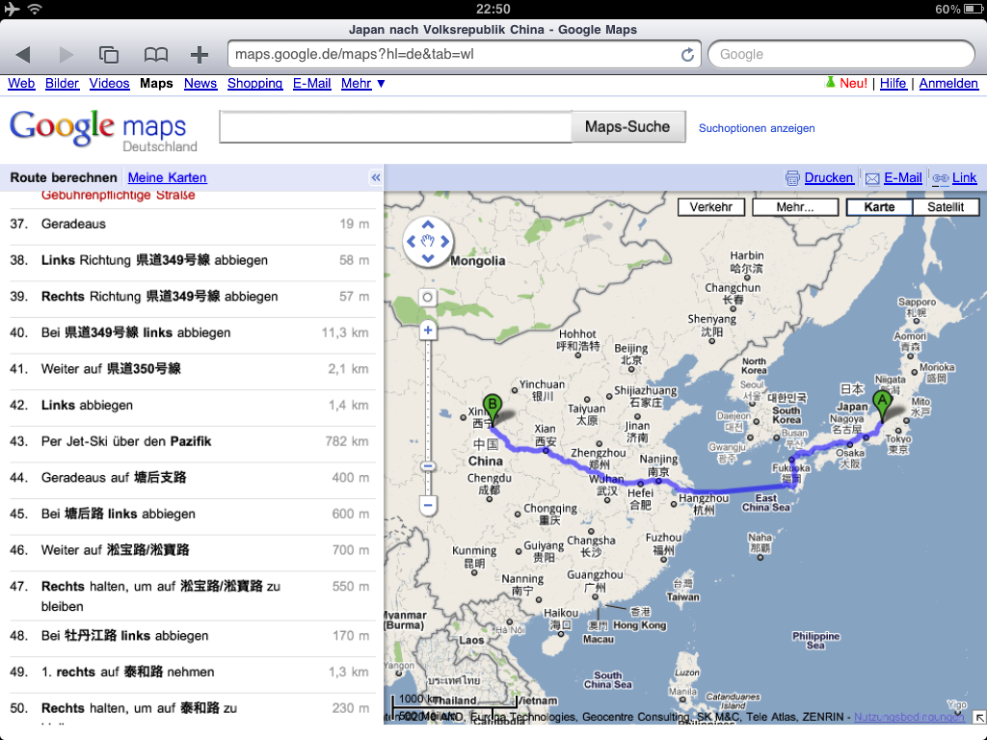Click the zoom slider track above the handle
The height and width of the screenshot is (740, 987).
428,400
